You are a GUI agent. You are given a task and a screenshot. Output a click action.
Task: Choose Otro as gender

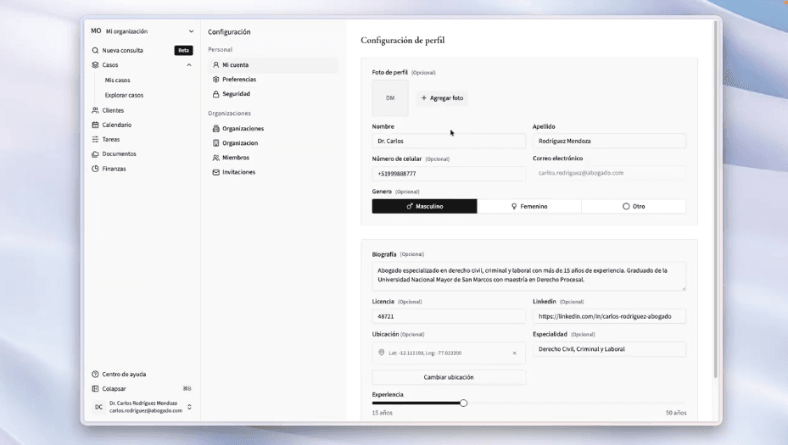(633, 206)
